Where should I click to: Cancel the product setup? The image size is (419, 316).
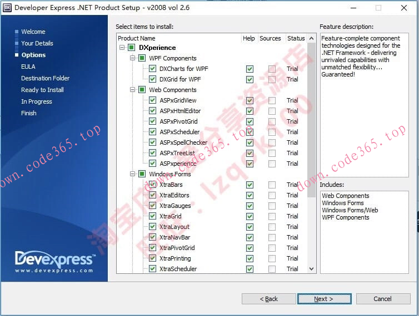pyautogui.click(x=383, y=299)
